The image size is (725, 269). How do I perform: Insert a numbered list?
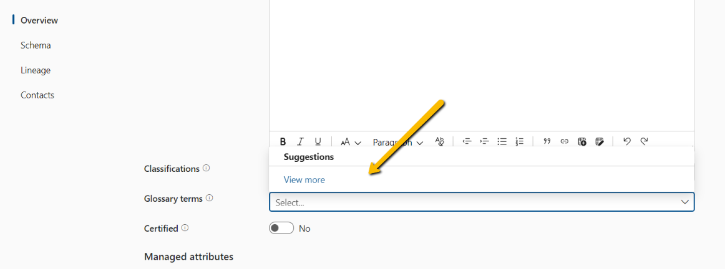[519, 141]
